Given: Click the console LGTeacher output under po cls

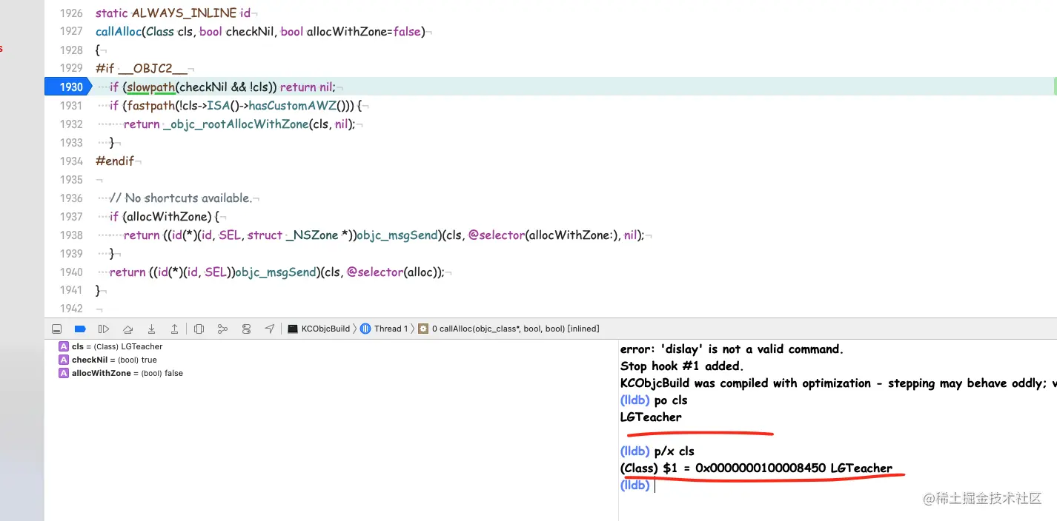Looking at the screenshot, I should (x=651, y=417).
